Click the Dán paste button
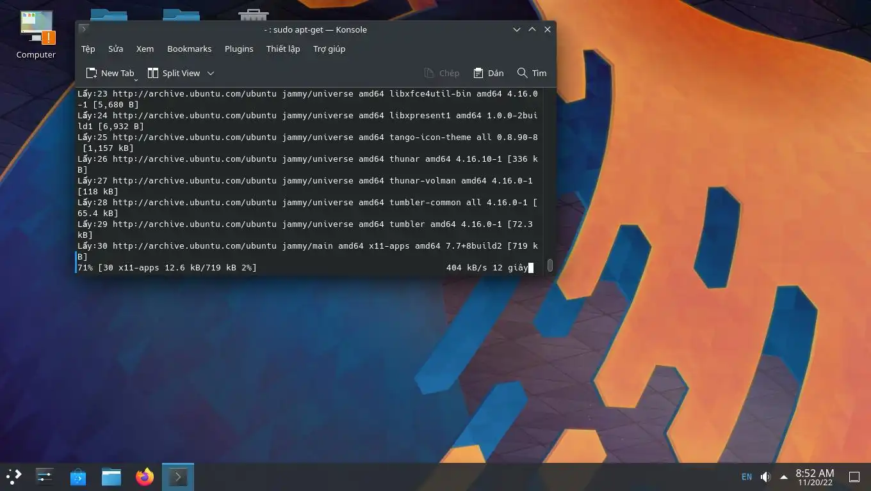This screenshot has width=871, height=491. click(x=488, y=73)
